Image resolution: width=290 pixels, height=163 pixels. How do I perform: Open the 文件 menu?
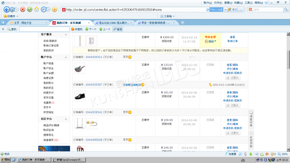coord(218,3)
